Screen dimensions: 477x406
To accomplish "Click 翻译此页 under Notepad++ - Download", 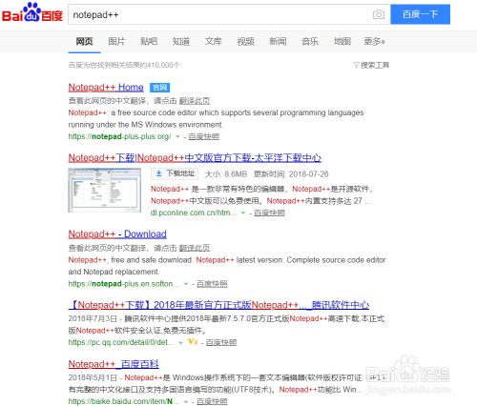I will (x=195, y=248).
